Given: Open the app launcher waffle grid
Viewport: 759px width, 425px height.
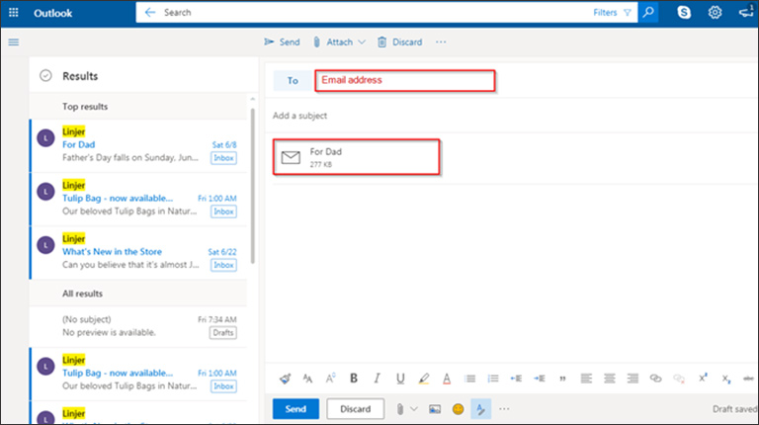Looking at the screenshot, I should coord(14,13).
